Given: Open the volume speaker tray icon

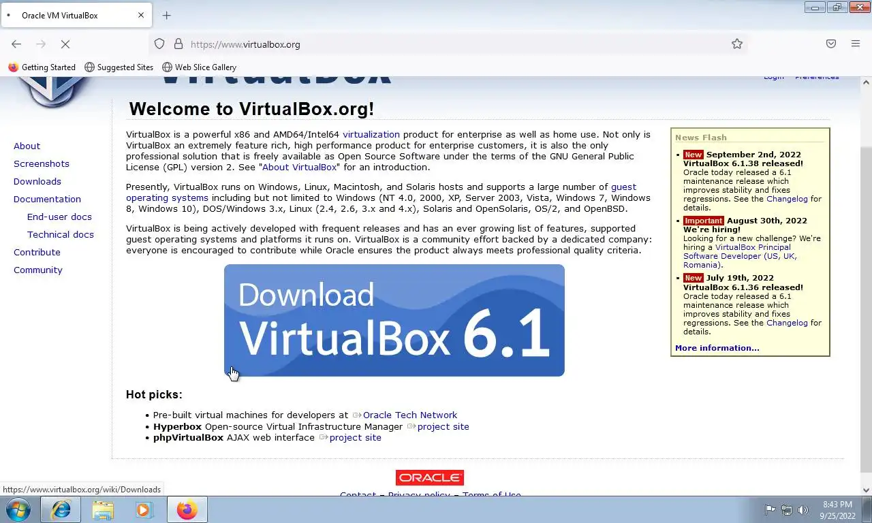Looking at the screenshot, I should click(x=803, y=509).
